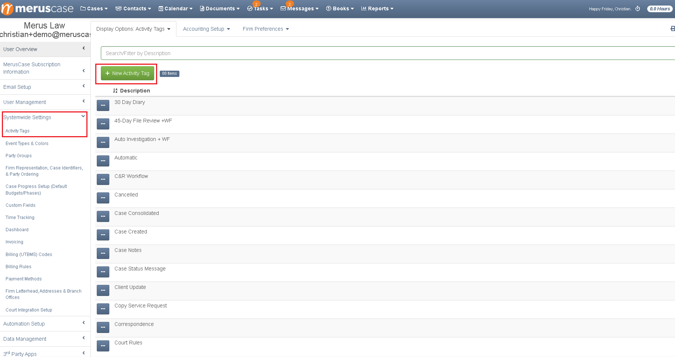This screenshot has height=357, width=675.
Task: Open options menu for 45-Day File Review +WF
Action: pyautogui.click(x=103, y=124)
